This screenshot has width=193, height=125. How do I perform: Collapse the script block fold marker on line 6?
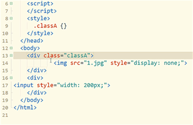click(11, 4)
